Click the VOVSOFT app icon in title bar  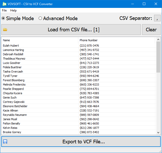click(x=4, y=4)
